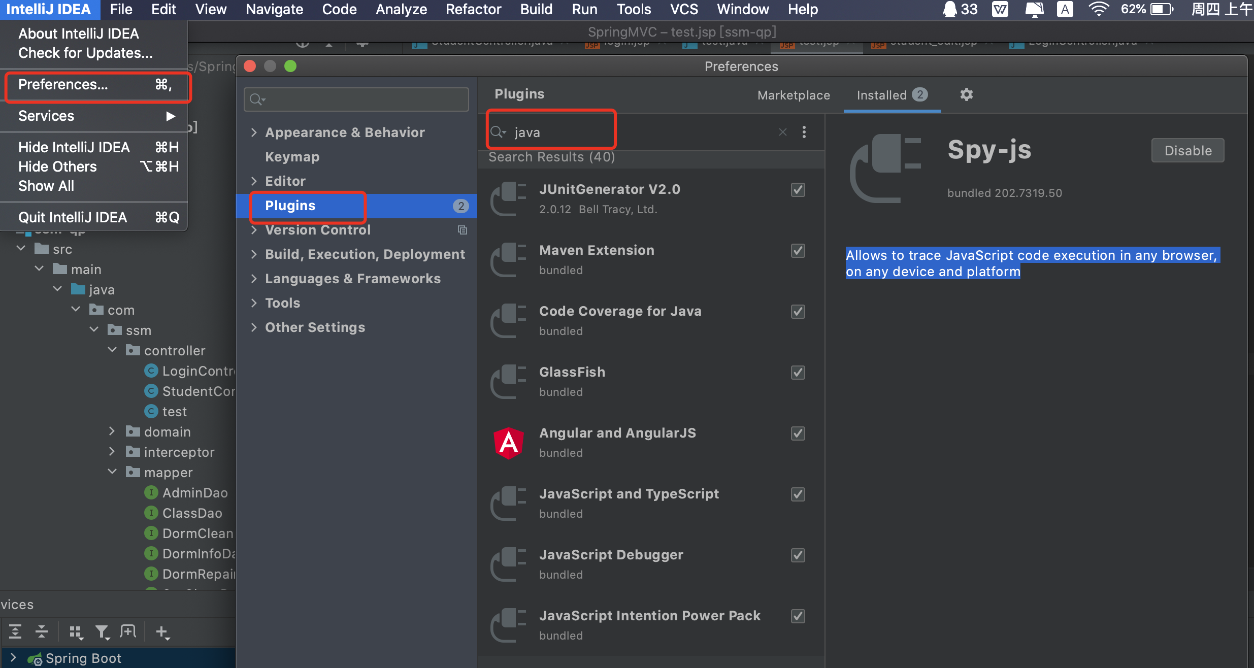Screen dimensions: 1254x668
Task: Choose Quit IntelliJ IDEA
Action: (x=94, y=218)
